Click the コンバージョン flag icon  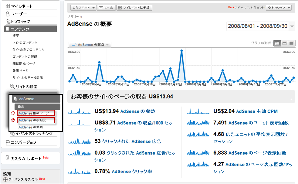(x=8, y=142)
